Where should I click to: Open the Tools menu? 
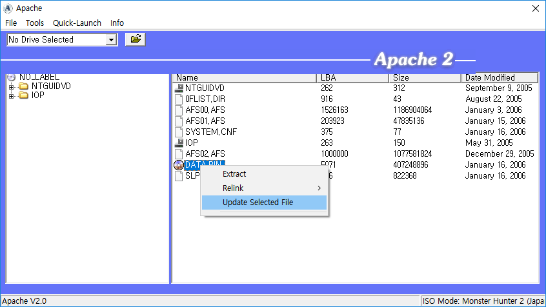(x=34, y=23)
